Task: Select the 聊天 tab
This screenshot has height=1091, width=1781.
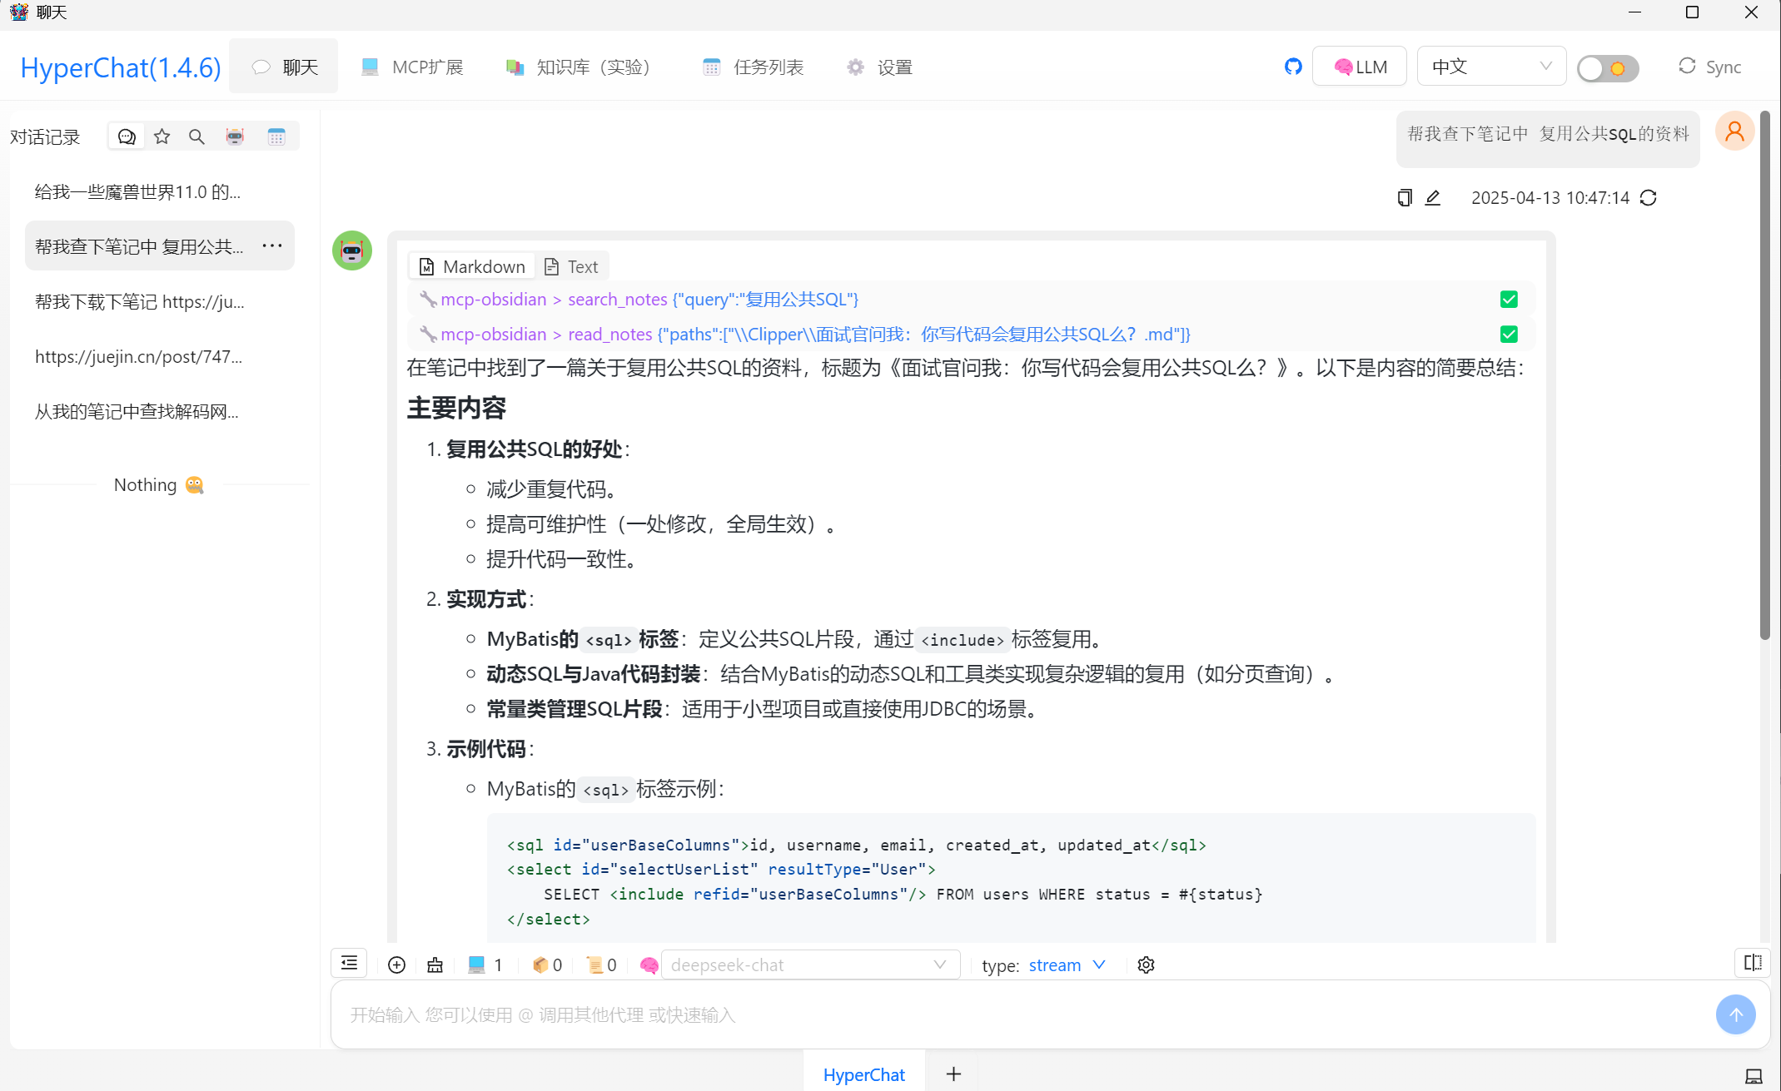Action: pos(284,67)
